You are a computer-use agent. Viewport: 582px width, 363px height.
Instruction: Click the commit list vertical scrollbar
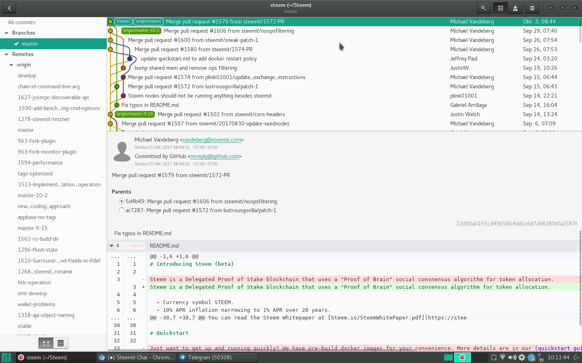[581, 30]
